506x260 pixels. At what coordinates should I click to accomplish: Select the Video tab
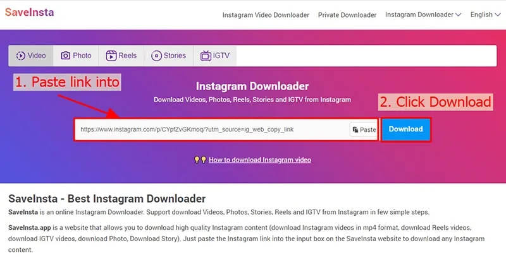(x=31, y=56)
